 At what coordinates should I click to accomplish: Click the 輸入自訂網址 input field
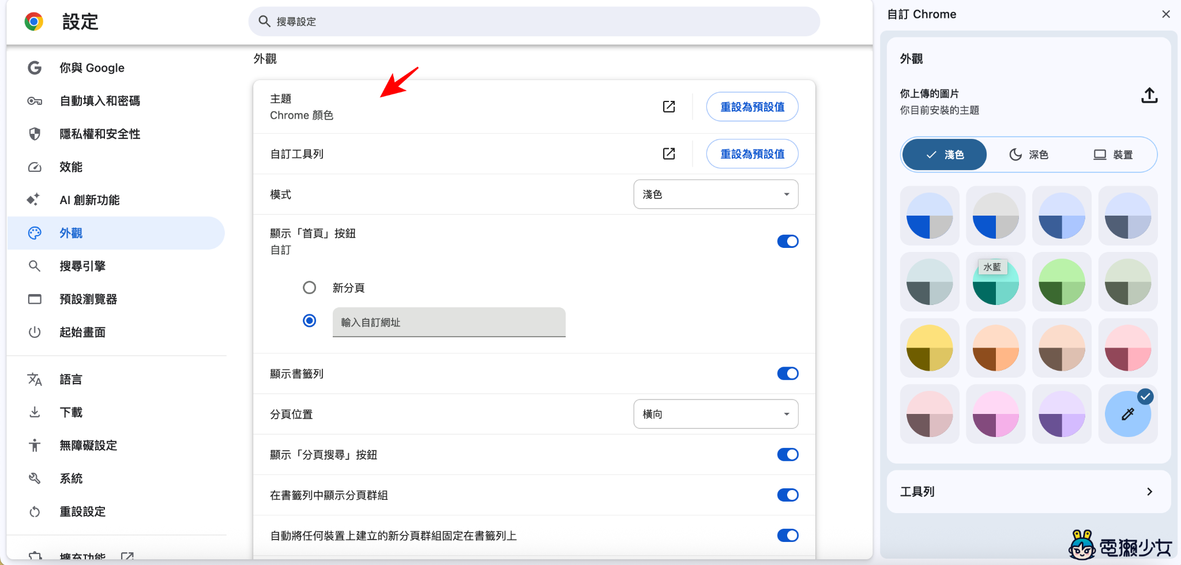pyautogui.click(x=449, y=322)
